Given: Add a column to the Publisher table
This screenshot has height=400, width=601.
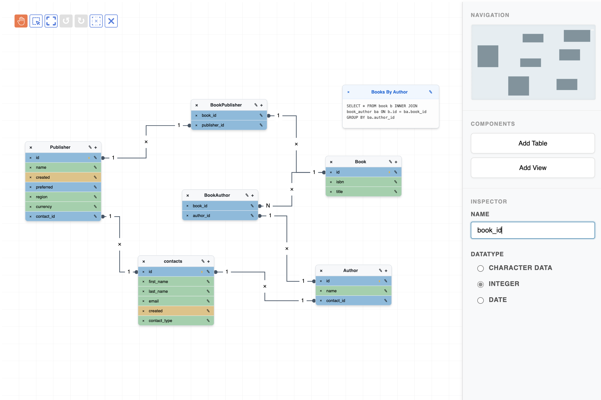Looking at the screenshot, I should point(96,147).
